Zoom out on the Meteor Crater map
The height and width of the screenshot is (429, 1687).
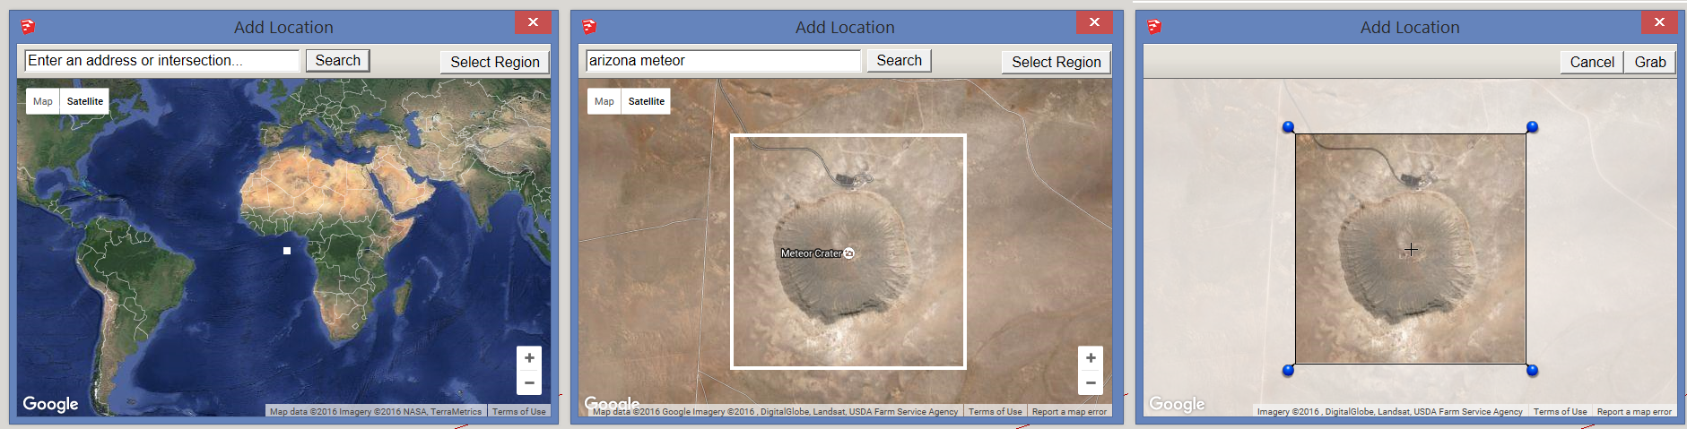point(1091,383)
